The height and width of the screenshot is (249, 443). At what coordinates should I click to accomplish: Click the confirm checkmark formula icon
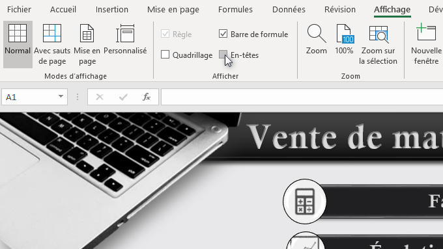click(x=123, y=97)
